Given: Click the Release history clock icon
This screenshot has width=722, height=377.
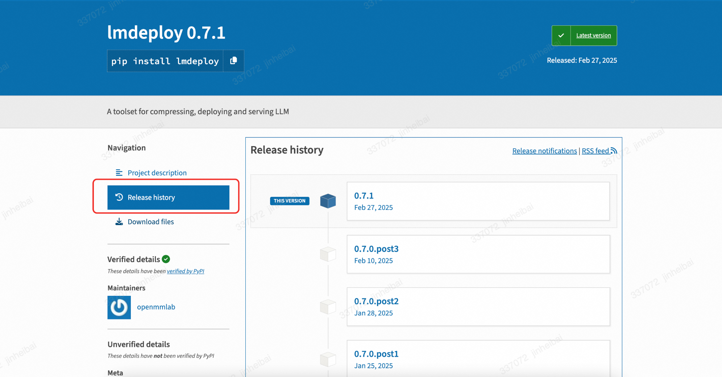Looking at the screenshot, I should click(x=119, y=197).
